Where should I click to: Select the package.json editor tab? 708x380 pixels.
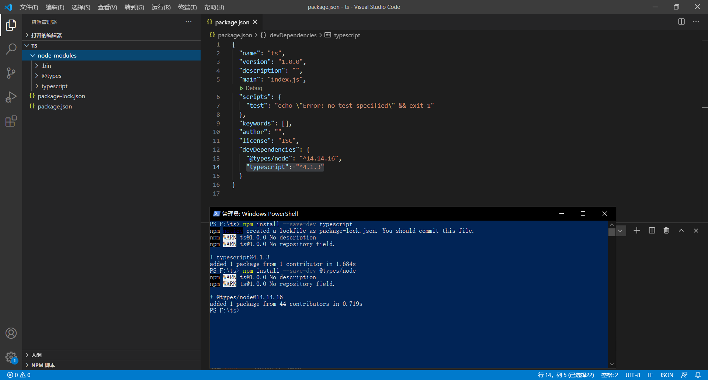[232, 22]
